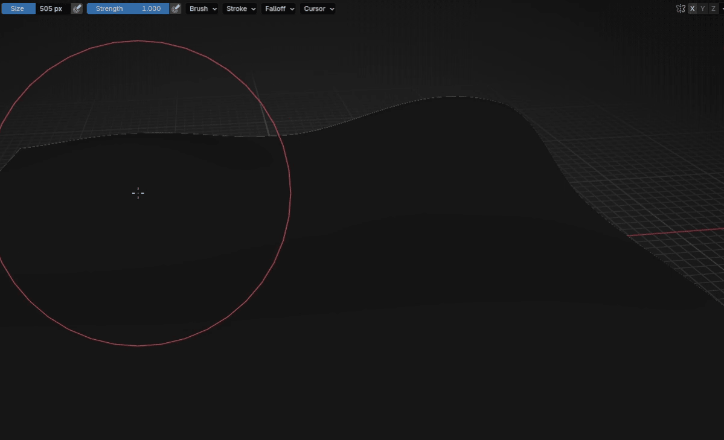Open symmetry options arrow beside Z

click(x=722, y=8)
